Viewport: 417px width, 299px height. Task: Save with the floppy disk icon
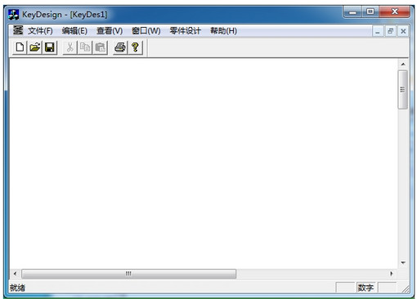pyautogui.click(x=50, y=47)
